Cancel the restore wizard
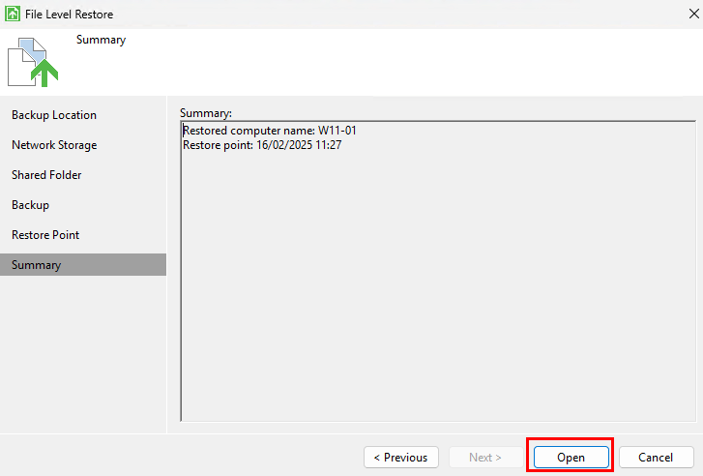 (656, 457)
